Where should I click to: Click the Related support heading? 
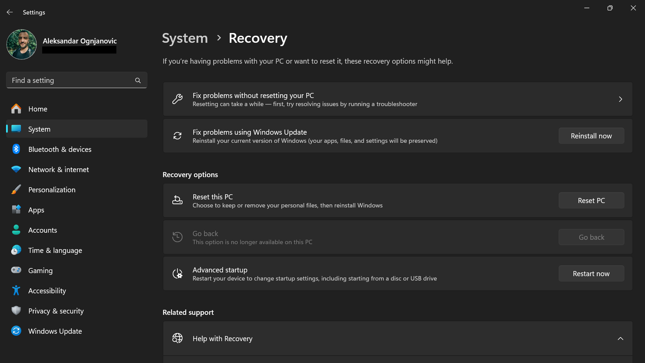[x=188, y=312]
